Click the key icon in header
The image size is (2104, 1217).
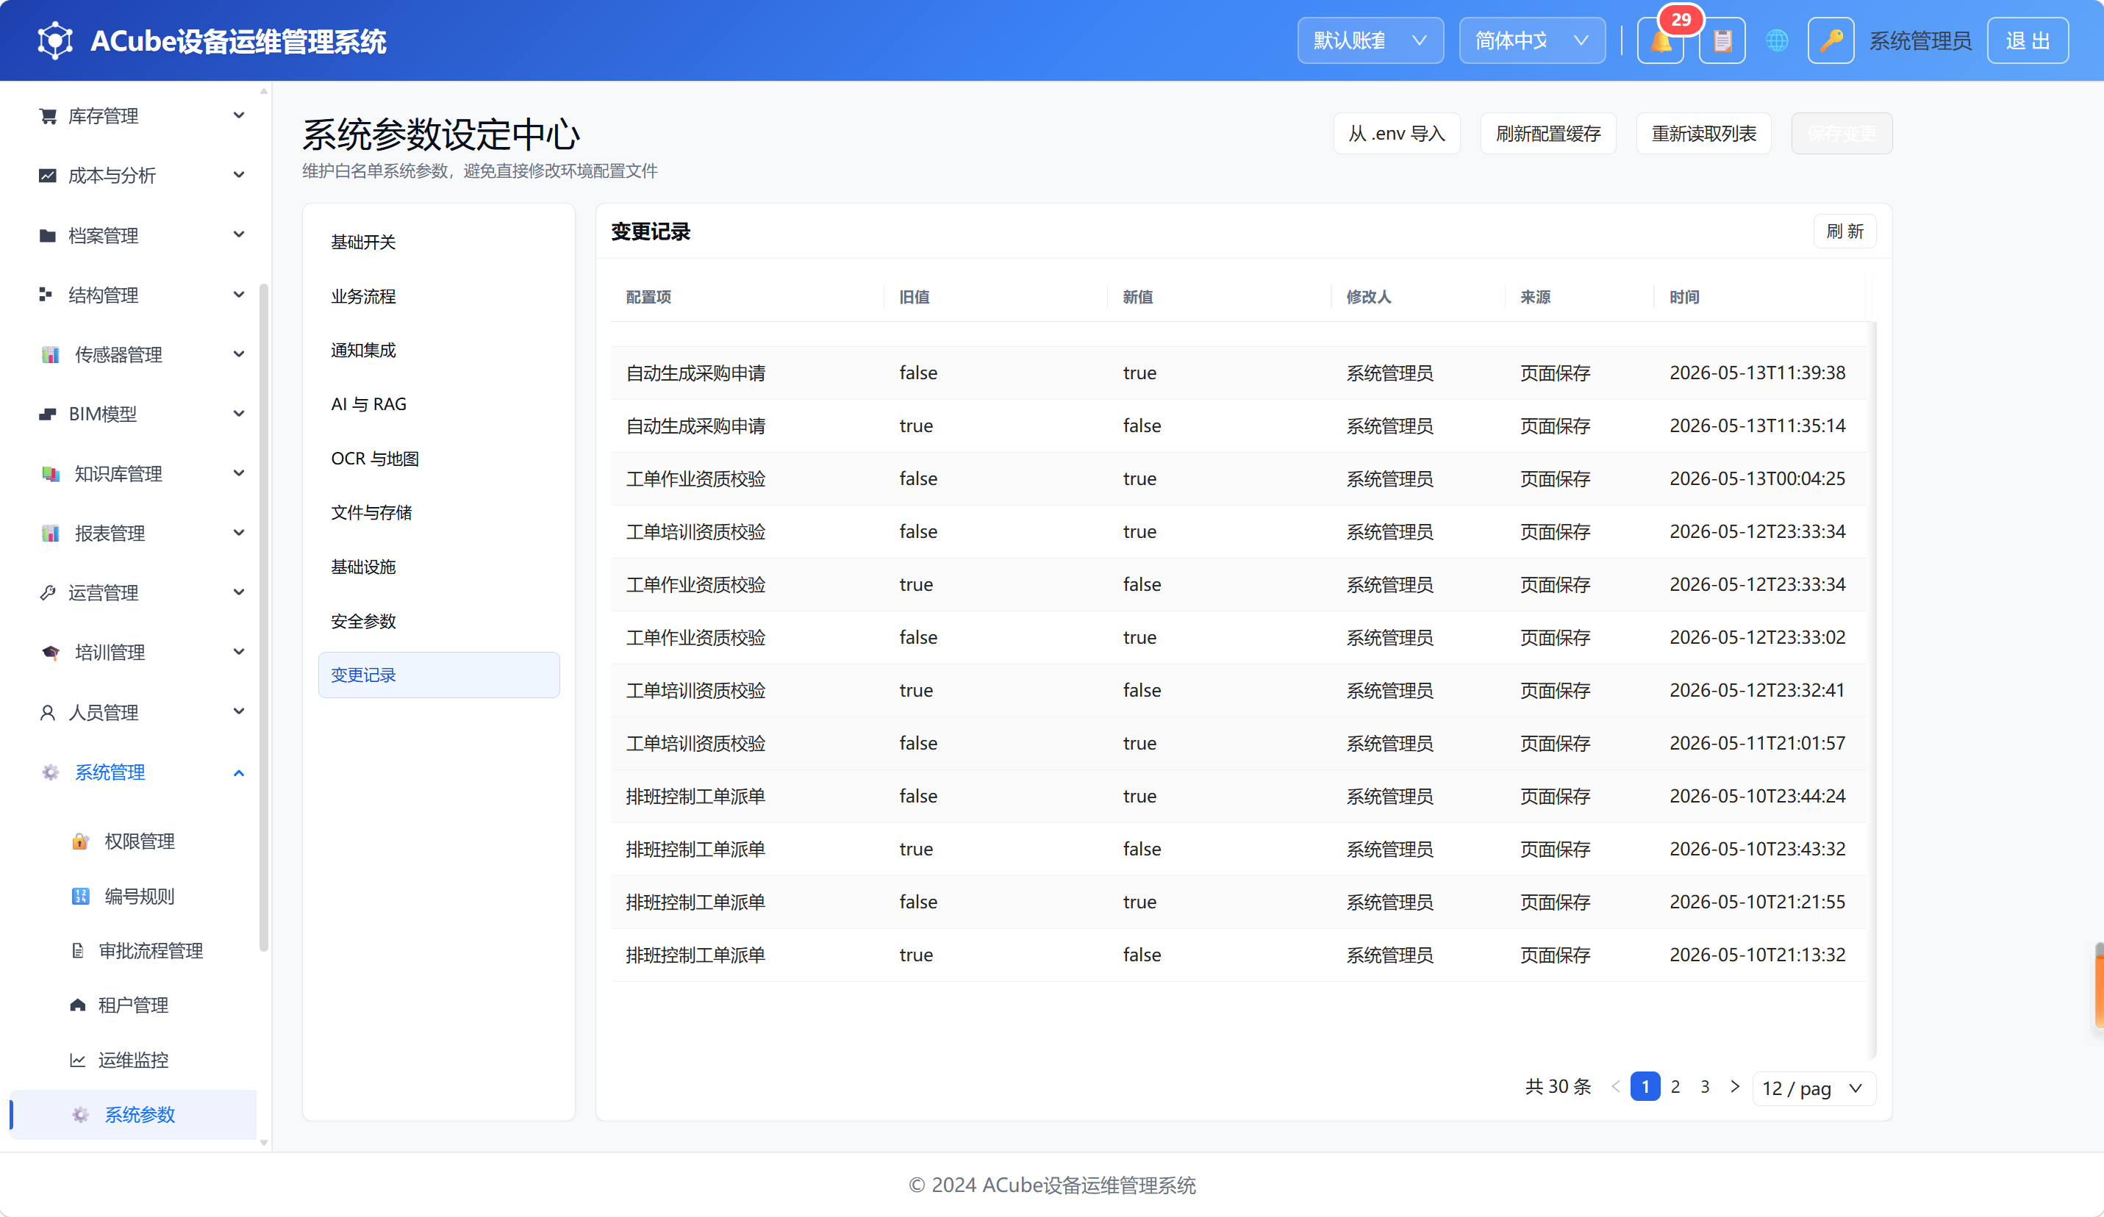(1830, 41)
